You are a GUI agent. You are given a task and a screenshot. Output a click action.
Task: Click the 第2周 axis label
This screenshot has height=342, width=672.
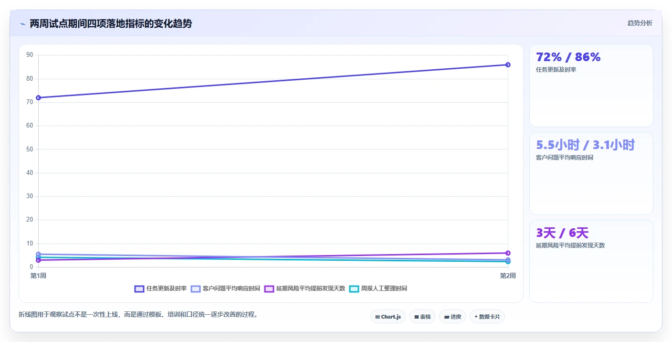pos(508,276)
